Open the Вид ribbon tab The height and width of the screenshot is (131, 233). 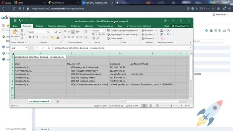click(x=120, y=26)
